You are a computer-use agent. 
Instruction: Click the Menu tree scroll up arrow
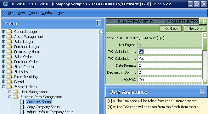point(101,32)
